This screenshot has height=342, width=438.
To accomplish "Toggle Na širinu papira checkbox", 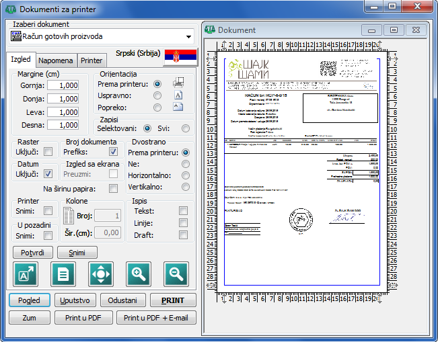I will pyautogui.click(x=113, y=189).
